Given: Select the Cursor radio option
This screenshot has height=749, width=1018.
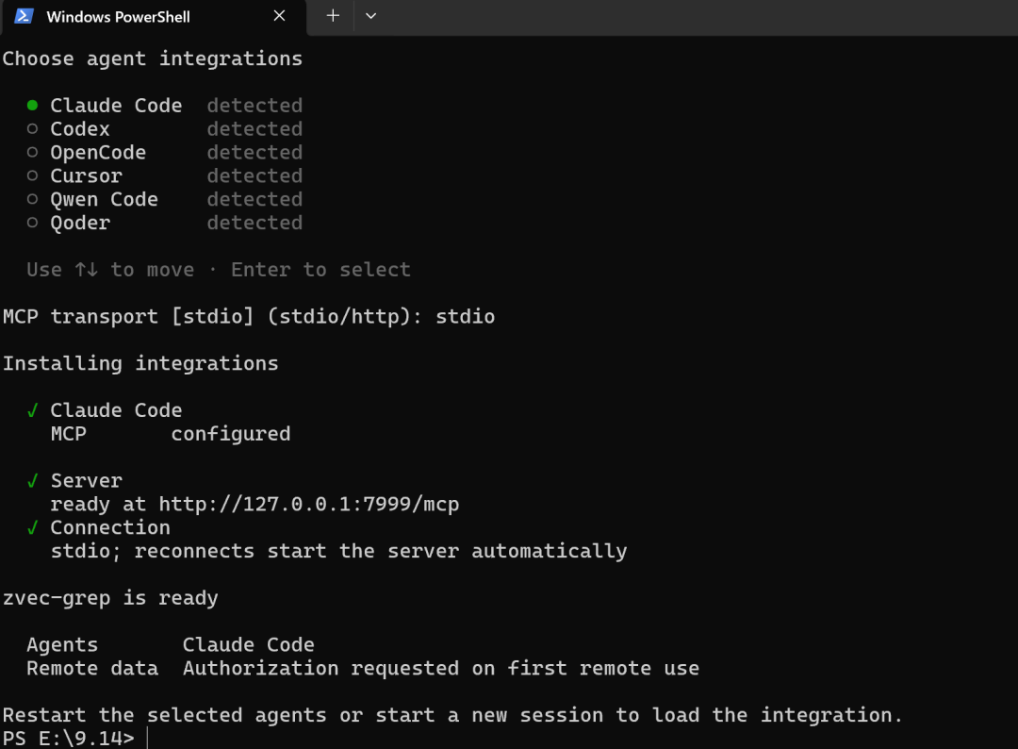Looking at the screenshot, I should pyautogui.click(x=32, y=175).
